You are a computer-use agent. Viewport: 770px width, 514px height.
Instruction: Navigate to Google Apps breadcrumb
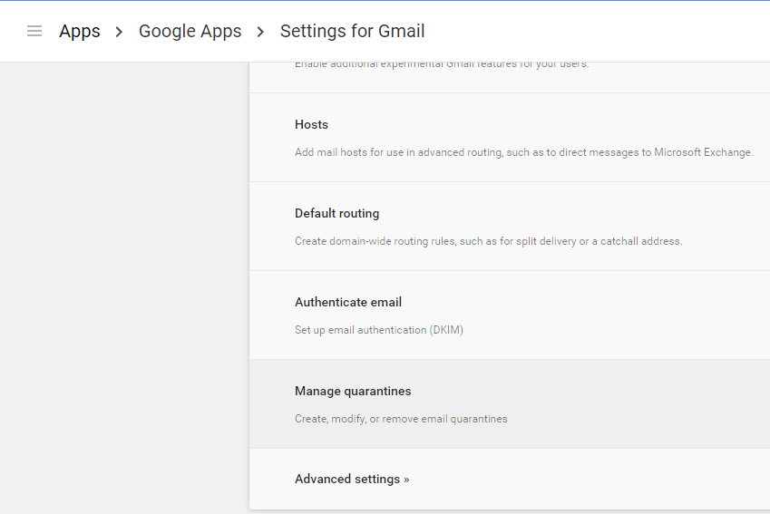pos(190,31)
